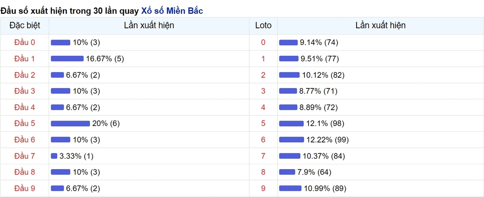The height and width of the screenshot is (197, 484).
Task: Click the 3.33% (1) progress bar
Action: point(54,156)
